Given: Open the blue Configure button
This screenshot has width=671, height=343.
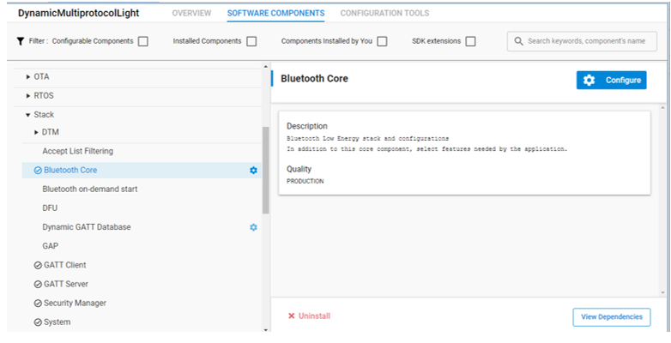Looking at the screenshot, I should coord(612,81).
